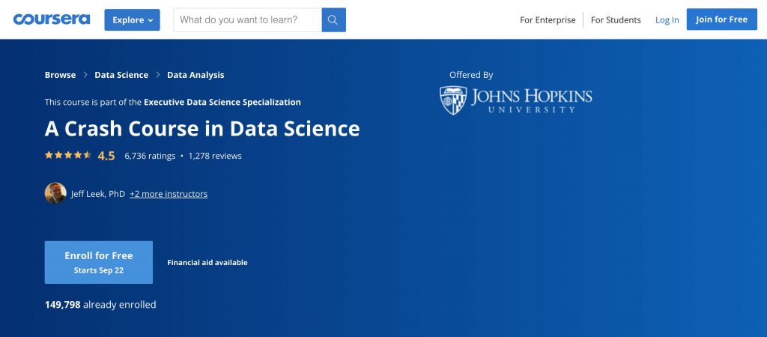Click the Johns Hopkins University logo
This screenshot has width=767, height=337.
point(515,100)
